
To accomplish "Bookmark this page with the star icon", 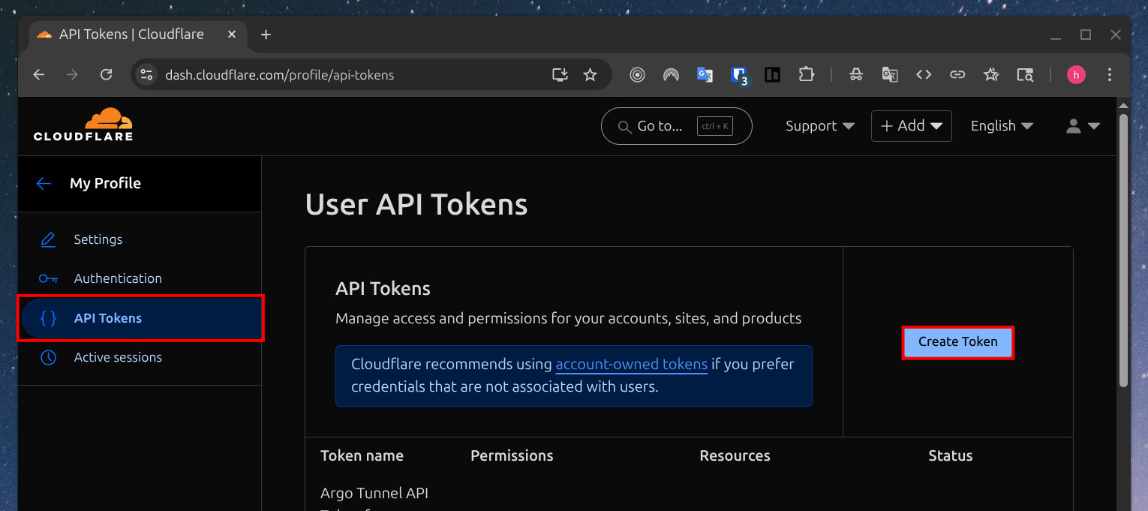I will 591,74.
